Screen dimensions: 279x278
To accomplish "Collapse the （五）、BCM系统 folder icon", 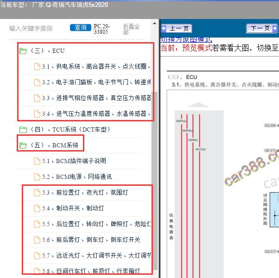I will [x=23, y=145].
